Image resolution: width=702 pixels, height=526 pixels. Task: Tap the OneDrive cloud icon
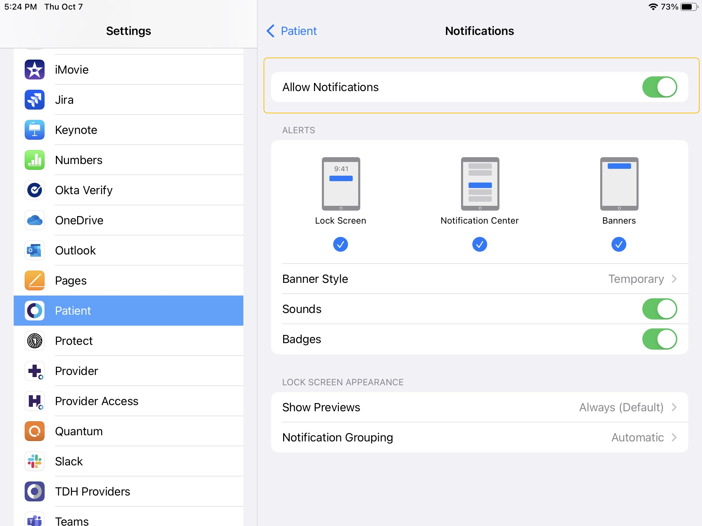[x=35, y=220]
